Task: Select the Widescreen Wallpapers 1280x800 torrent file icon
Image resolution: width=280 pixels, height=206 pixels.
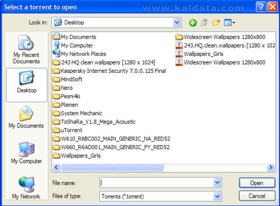Action: (179, 62)
